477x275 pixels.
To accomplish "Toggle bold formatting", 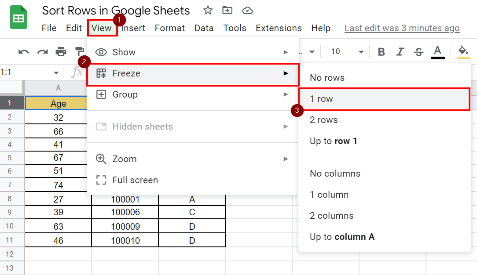I will pyautogui.click(x=381, y=52).
